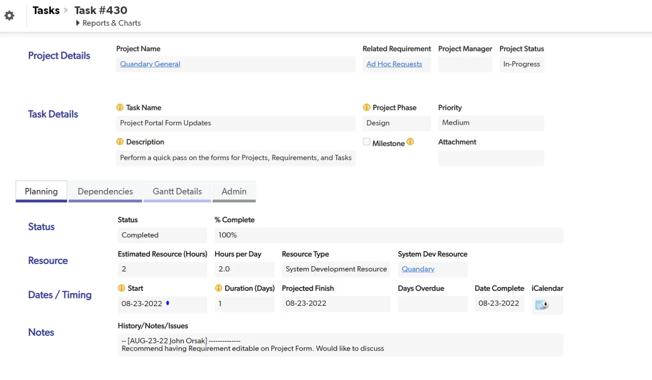Image resolution: width=652 pixels, height=380 pixels.
Task: Open the Quandary system dev resource link
Action: pyautogui.click(x=418, y=269)
